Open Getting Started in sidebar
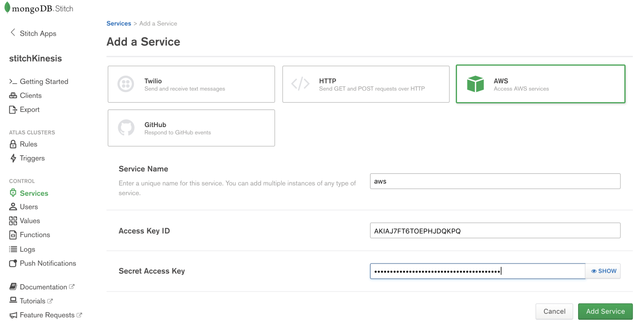Screen dimensions: 642x334 point(44,81)
